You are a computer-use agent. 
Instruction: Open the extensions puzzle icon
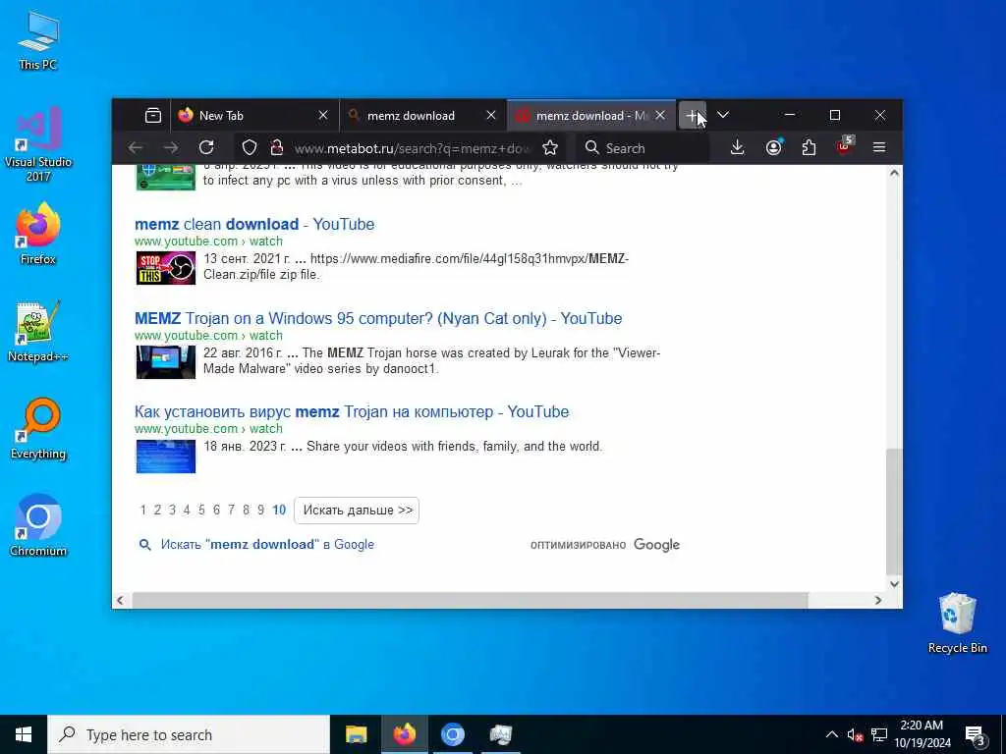[810, 147]
